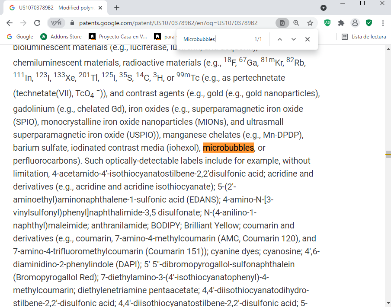Screen dimensions: 391x307
Task: Go to previous find result
Action: (x=280, y=39)
